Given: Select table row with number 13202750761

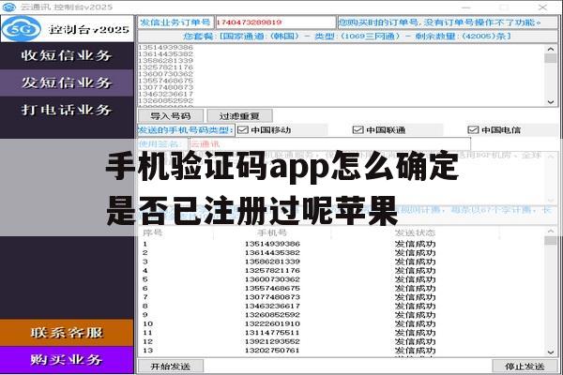Looking at the screenshot, I should [x=342, y=351].
